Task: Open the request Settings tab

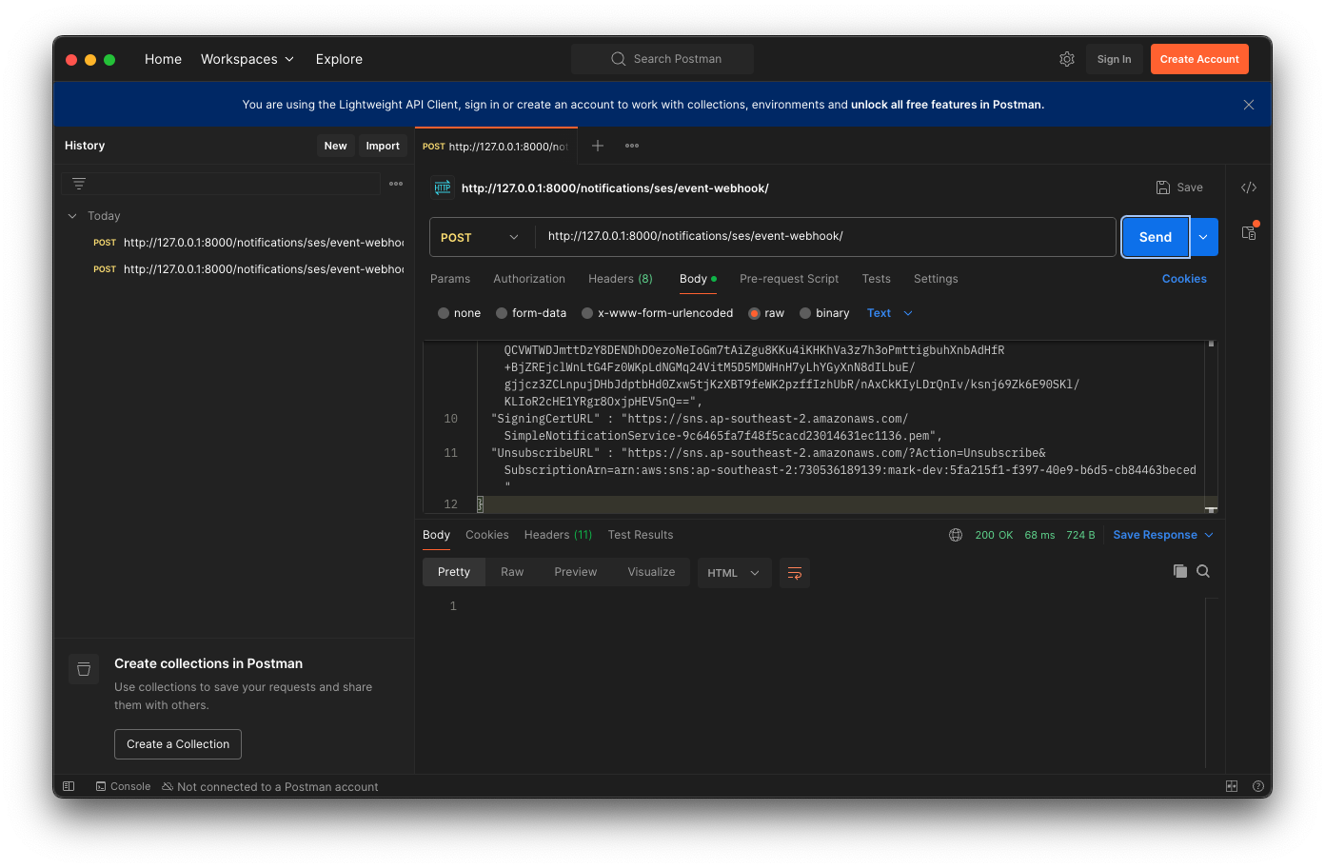Action: [936, 279]
